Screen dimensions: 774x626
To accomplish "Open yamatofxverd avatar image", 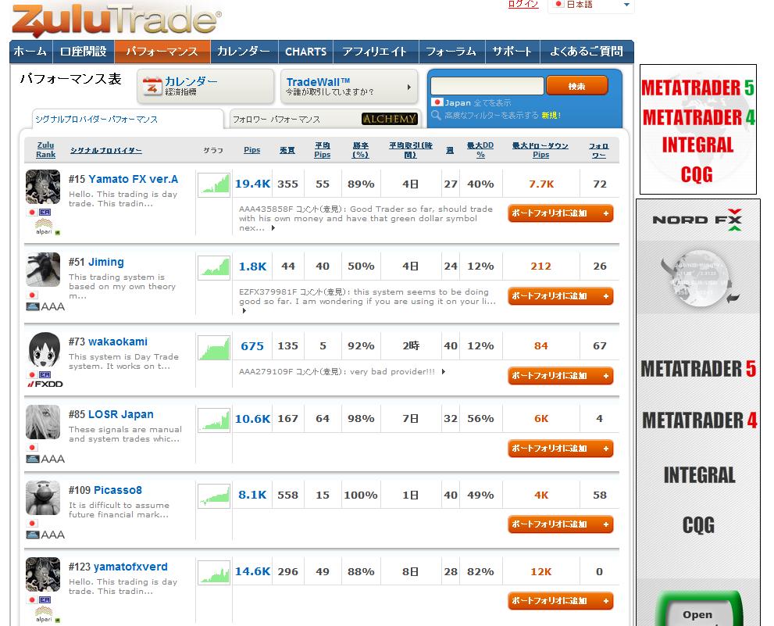I will click(43, 574).
